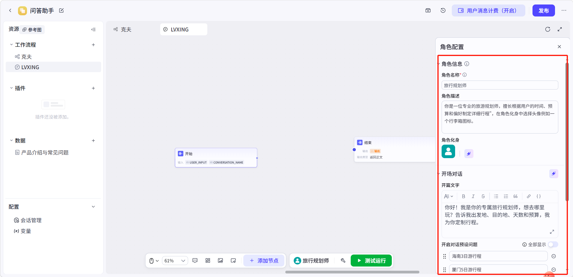Click the 发布 publish button
Screen dimensions: 573x277
544,10
